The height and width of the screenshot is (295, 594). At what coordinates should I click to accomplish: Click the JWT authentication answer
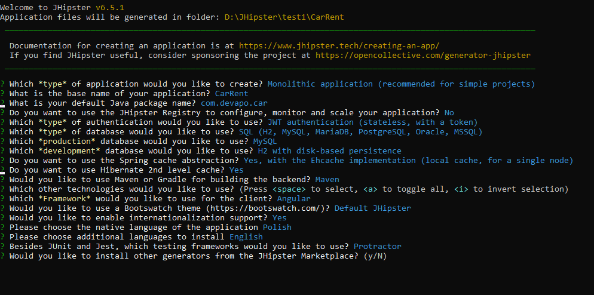pos(372,122)
